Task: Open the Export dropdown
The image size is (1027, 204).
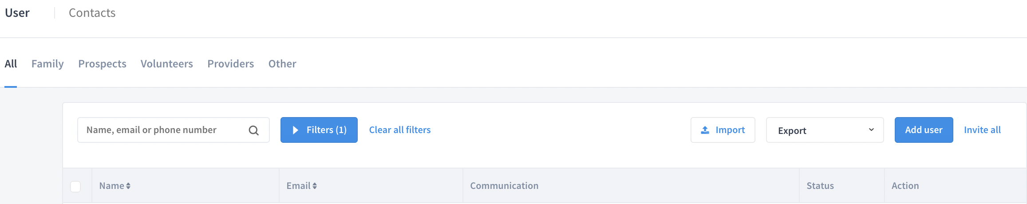Action: tap(825, 130)
